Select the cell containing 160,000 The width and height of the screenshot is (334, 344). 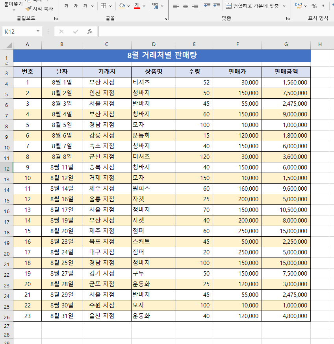(x=238, y=189)
